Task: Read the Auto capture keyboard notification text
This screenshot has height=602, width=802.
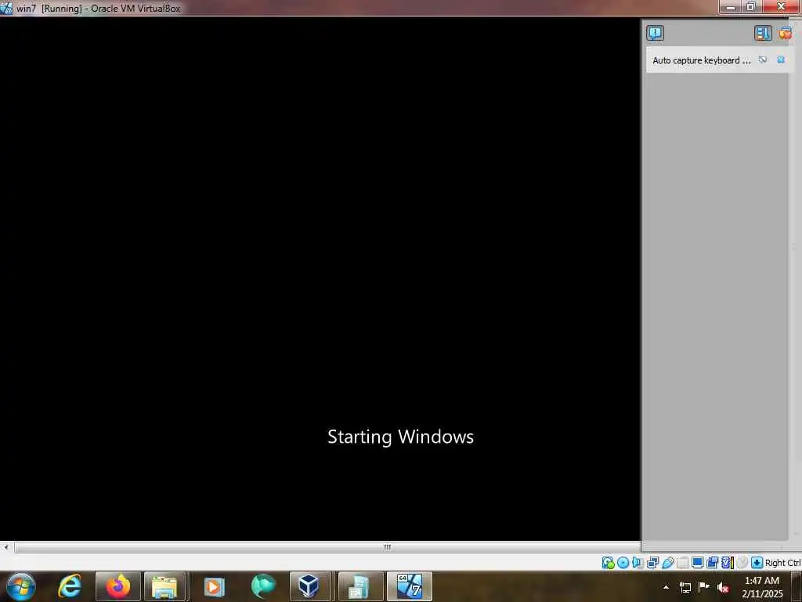Action: (701, 60)
